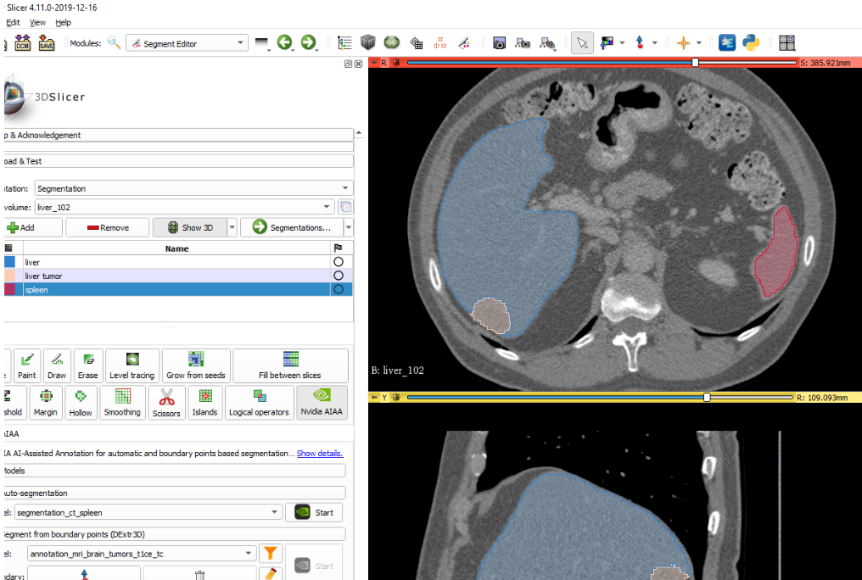
Task: Activate the Scissors segmentation tool
Action: tap(166, 403)
